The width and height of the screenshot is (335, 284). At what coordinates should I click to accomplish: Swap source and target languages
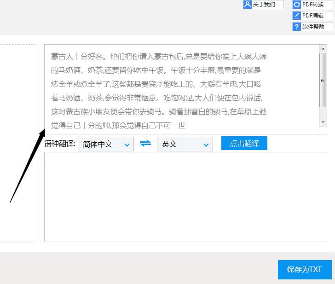(x=145, y=144)
